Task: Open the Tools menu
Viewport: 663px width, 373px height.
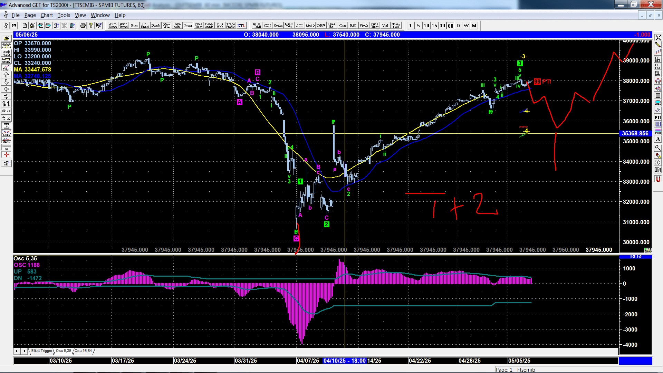Action: [x=64, y=15]
